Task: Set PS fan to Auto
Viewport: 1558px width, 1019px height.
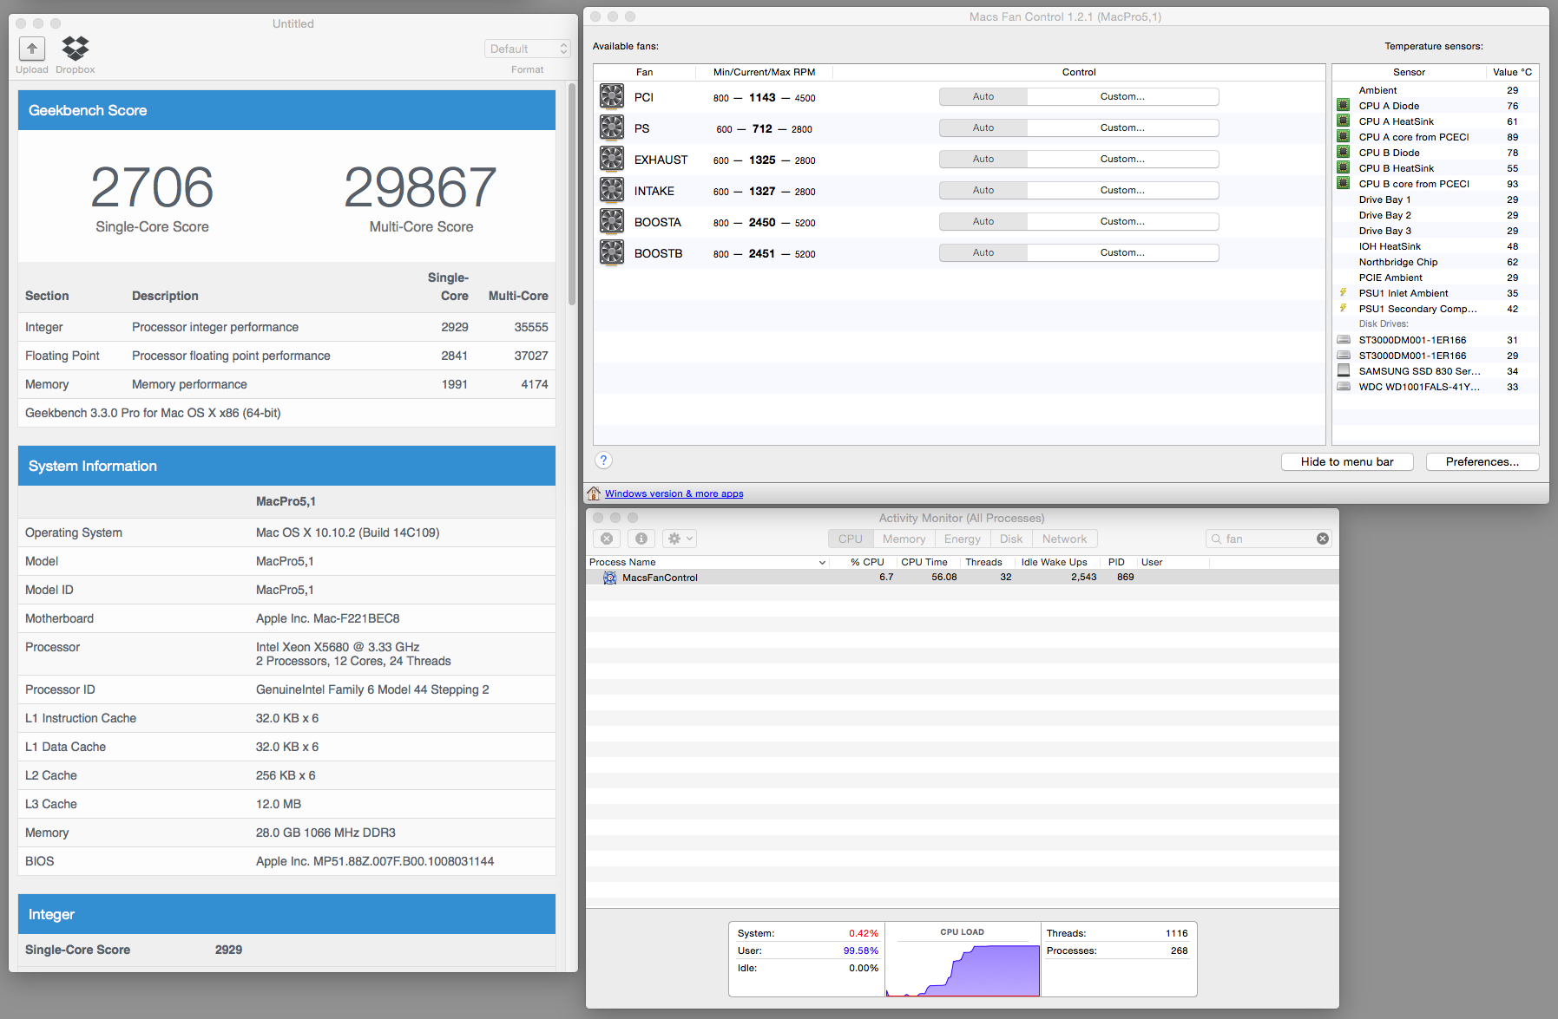Action: coord(983,127)
